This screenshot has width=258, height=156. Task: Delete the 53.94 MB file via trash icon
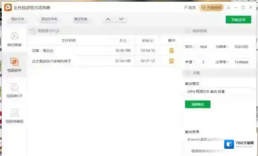click(171, 61)
